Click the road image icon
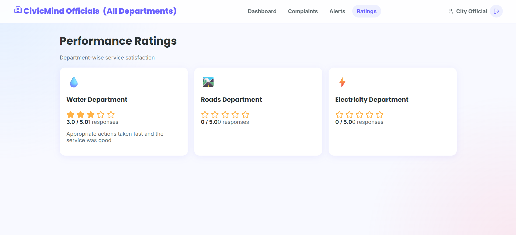This screenshot has width=516, height=235. 208,82
